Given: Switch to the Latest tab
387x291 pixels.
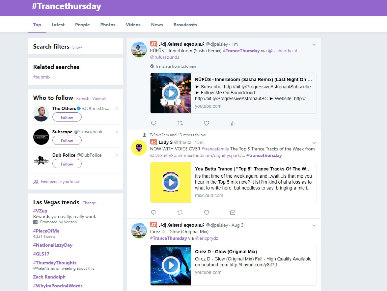Looking at the screenshot, I should coord(58,25).
